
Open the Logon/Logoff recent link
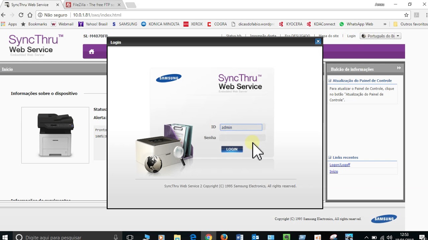click(x=340, y=165)
